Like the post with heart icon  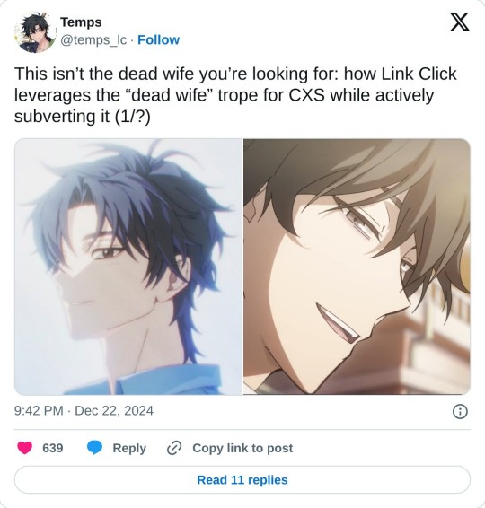point(24,448)
